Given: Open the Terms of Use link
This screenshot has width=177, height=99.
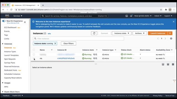Looking at the screenshot, I should click(170, 96).
